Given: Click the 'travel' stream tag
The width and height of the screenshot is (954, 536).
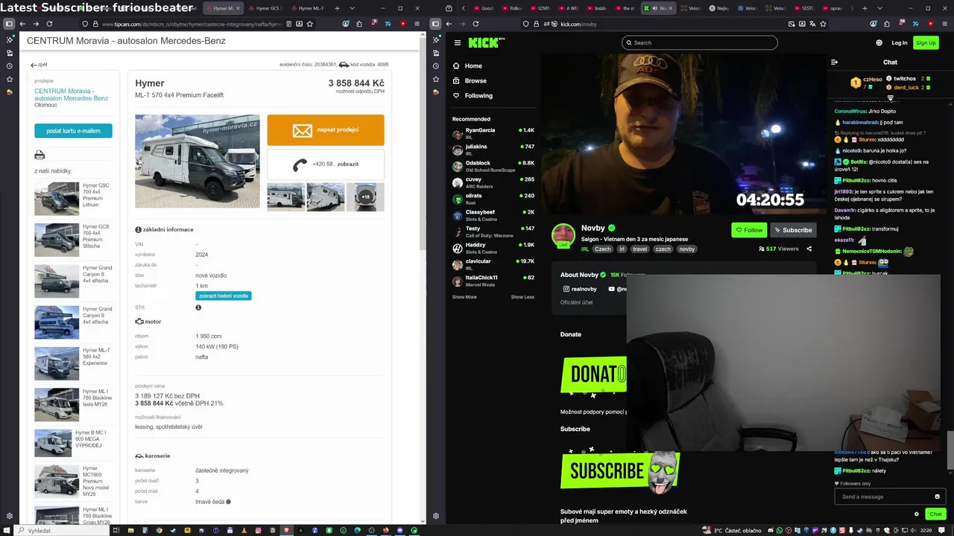Looking at the screenshot, I should click(639, 249).
